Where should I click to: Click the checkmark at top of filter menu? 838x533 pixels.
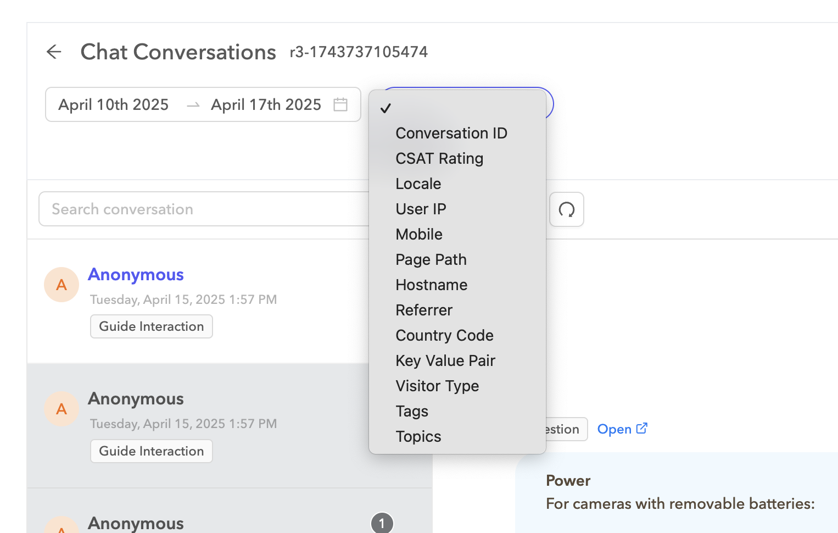click(387, 108)
